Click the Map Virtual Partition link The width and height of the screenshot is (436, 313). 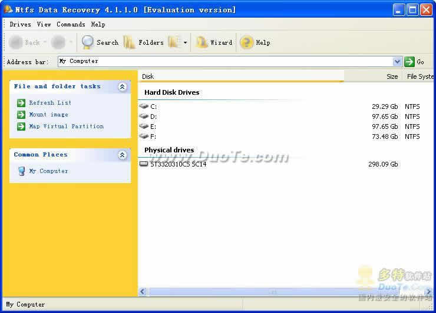pos(67,126)
